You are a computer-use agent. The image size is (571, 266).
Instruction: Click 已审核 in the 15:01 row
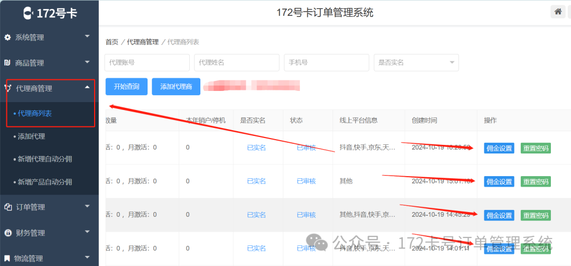click(306, 181)
